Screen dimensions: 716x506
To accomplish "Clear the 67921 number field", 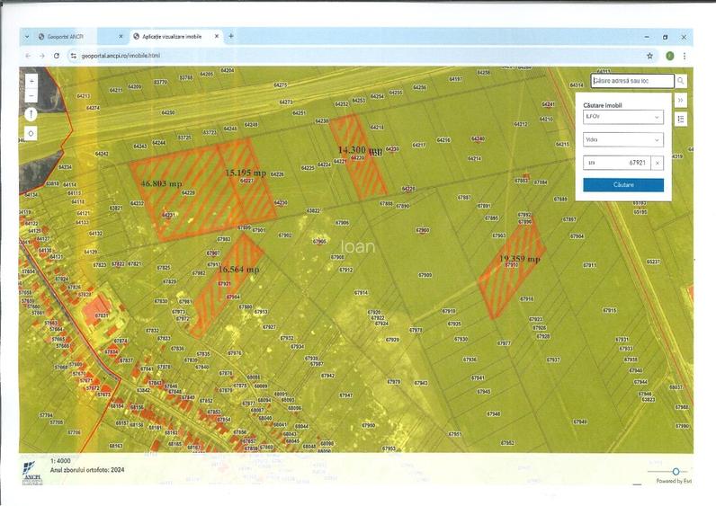I will [x=658, y=163].
